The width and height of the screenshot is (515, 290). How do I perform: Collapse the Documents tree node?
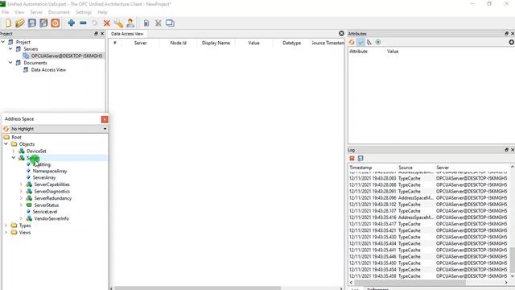pos(10,63)
